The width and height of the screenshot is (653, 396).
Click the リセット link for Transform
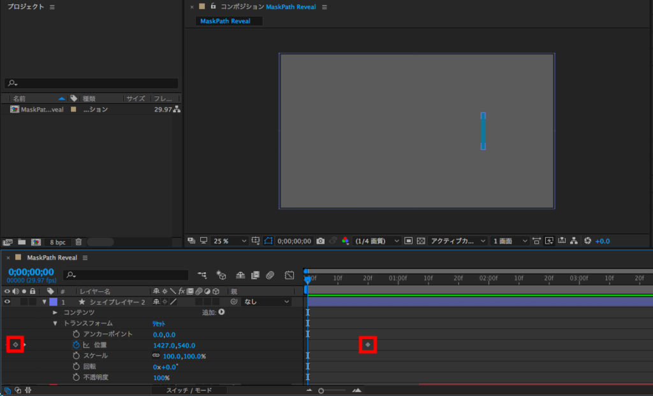tap(159, 323)
